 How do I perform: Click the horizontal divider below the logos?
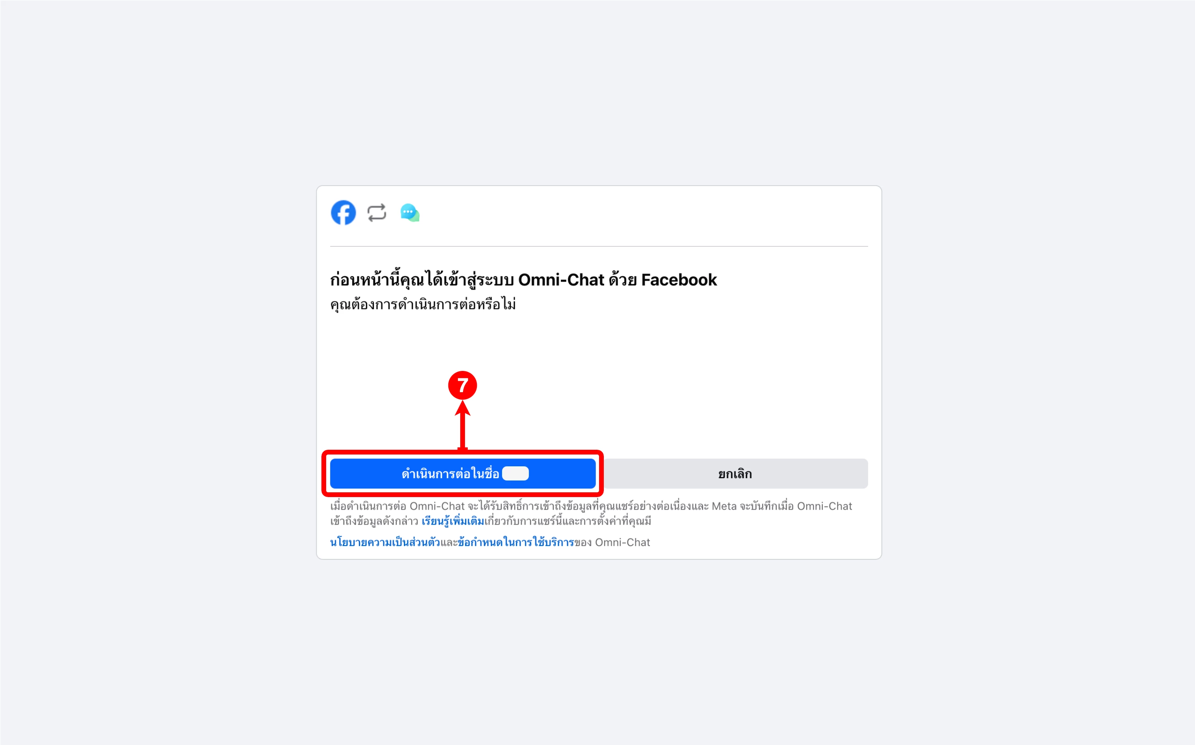599,246
